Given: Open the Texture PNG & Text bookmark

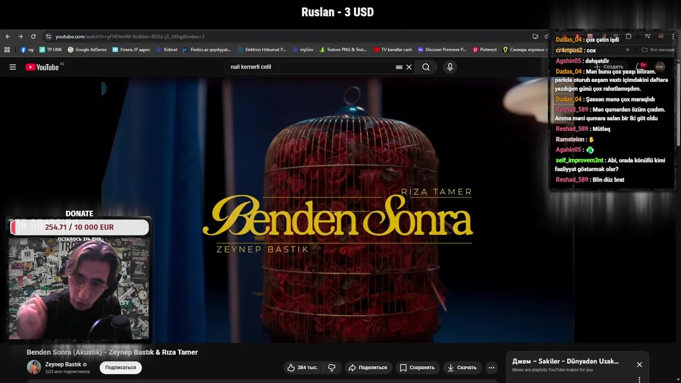Looking at the screenshot, I should [x=343, y=49].
